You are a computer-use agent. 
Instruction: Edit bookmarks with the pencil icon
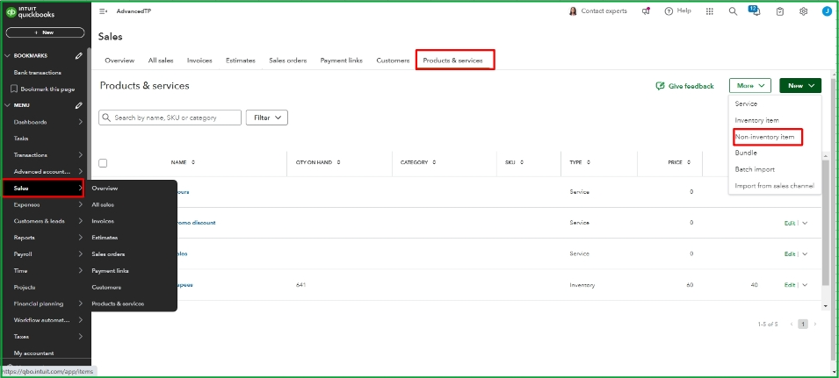tap(79, 55)
